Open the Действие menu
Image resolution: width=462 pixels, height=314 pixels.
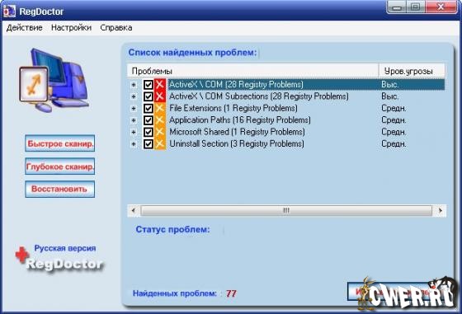pyautogui.click(x=25, y=28)
